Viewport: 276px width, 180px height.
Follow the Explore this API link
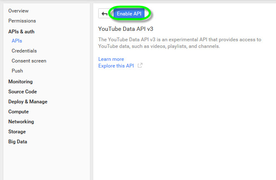pyautogui.click(x=116, y=66)
